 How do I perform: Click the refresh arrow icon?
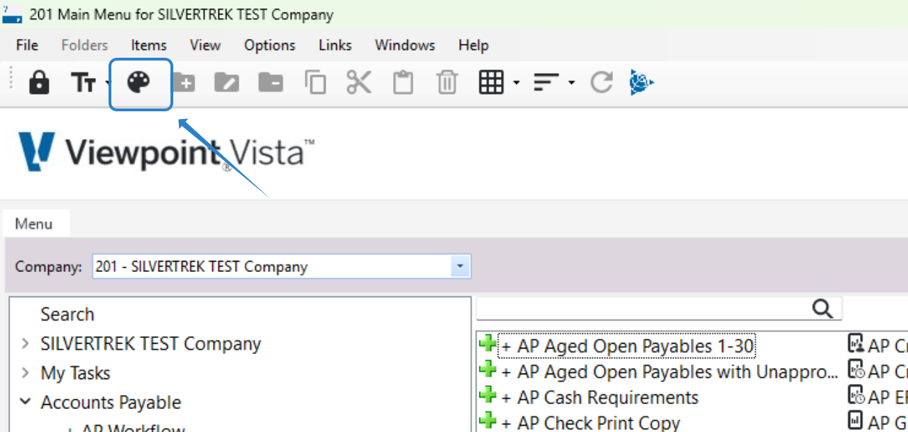[601, 83]
